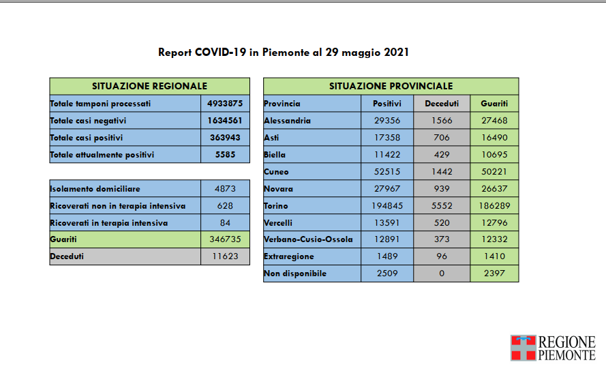Select the Totale attualmente positivi label
Image resolution: width=606 pixels, height=369 pixels.
tap(102, 155)
